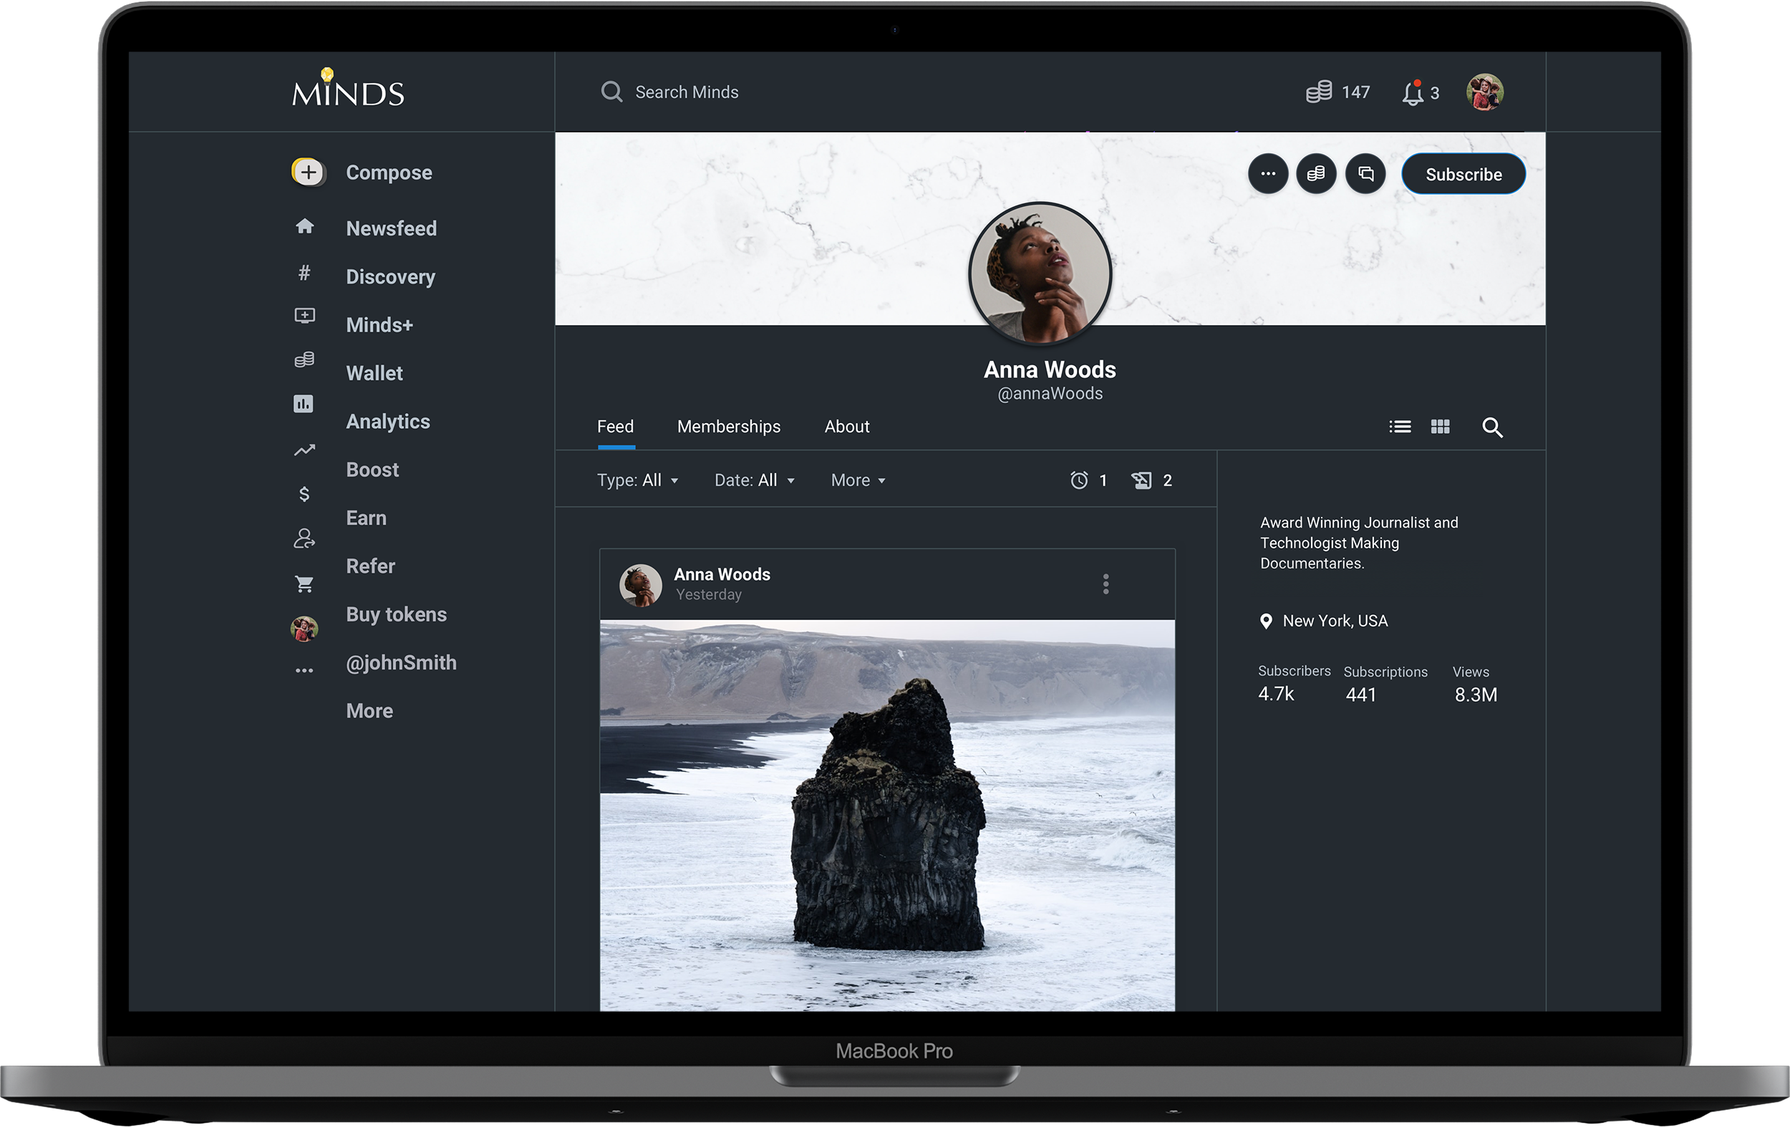Go to Discovery in sidebar
The image size is (1790, 1127).
pos(390,276)
